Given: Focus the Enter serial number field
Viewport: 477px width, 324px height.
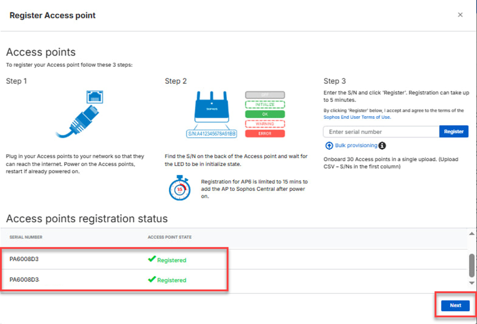Looking at the screenshot, I should click(x=381, y=132).
